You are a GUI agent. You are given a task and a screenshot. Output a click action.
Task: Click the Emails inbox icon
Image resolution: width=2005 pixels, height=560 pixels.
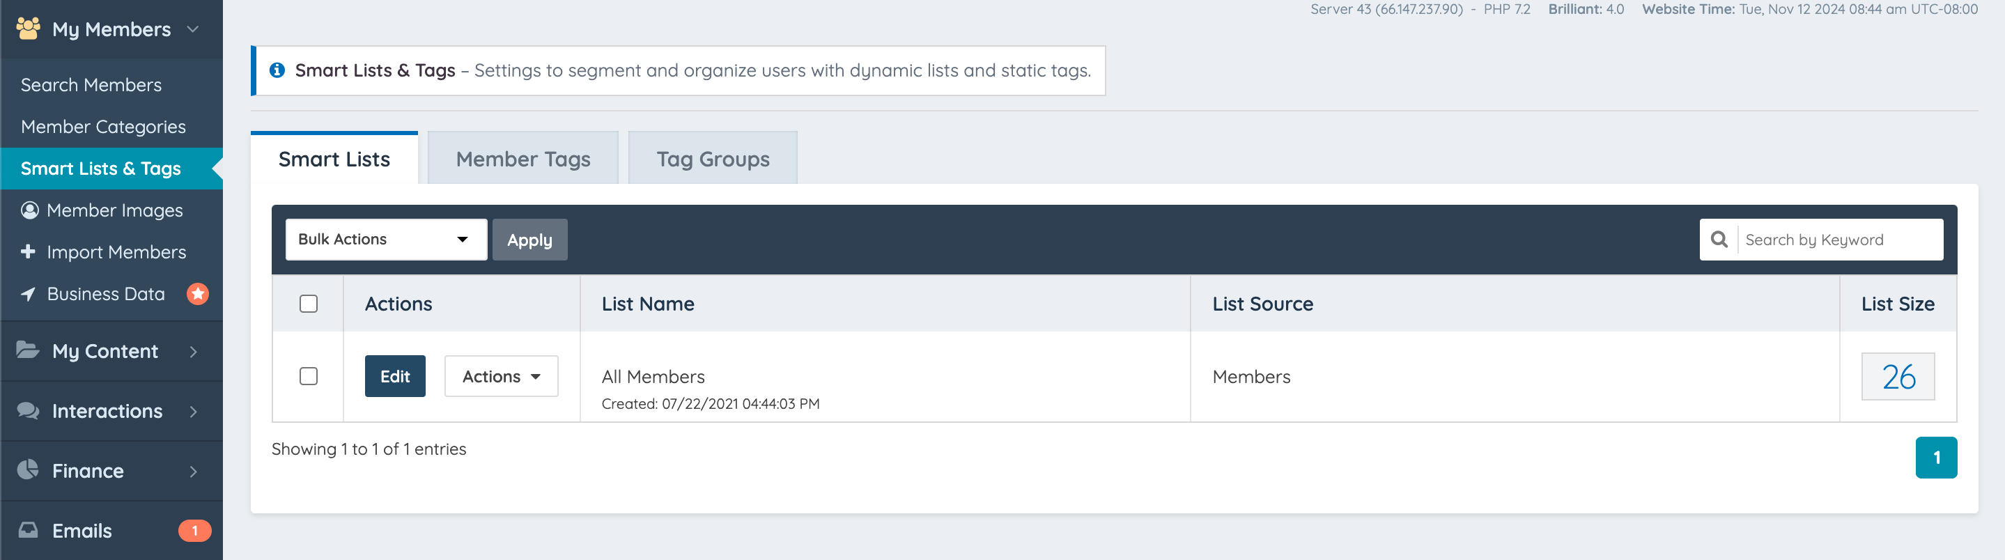[28, 529]
